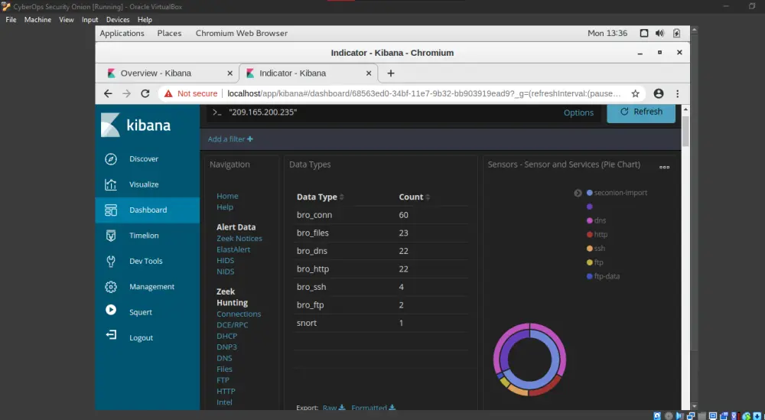This screenshot has height=420, width=765.
Task: Download the Raw export
Action: (x=334, y=408)
